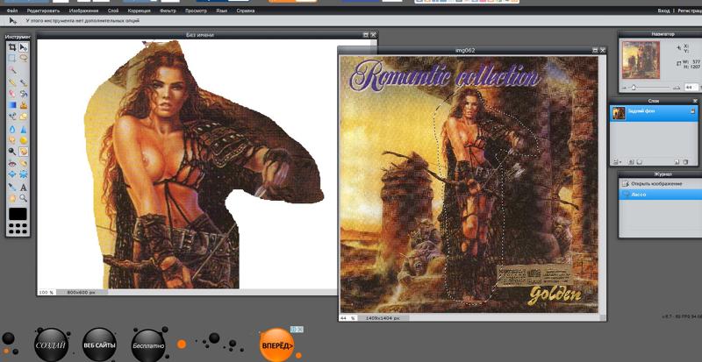Select history step Открыть изображение

[661, 184]
